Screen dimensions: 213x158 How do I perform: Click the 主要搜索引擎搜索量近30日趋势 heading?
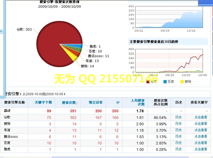[154, 42]
